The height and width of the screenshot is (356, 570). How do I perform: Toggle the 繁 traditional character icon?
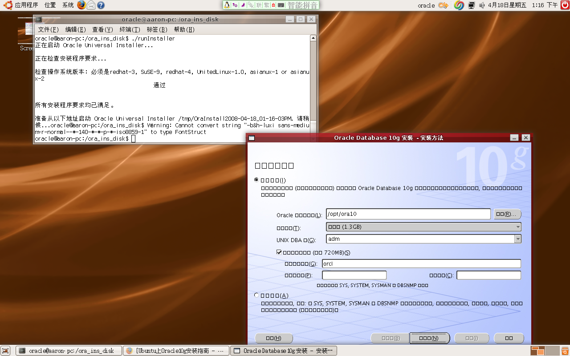click(266, 5)
